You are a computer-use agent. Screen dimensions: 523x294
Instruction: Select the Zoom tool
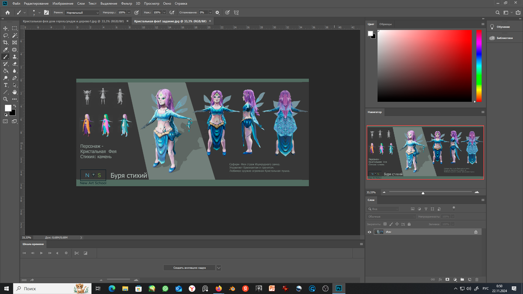[6, 99]
